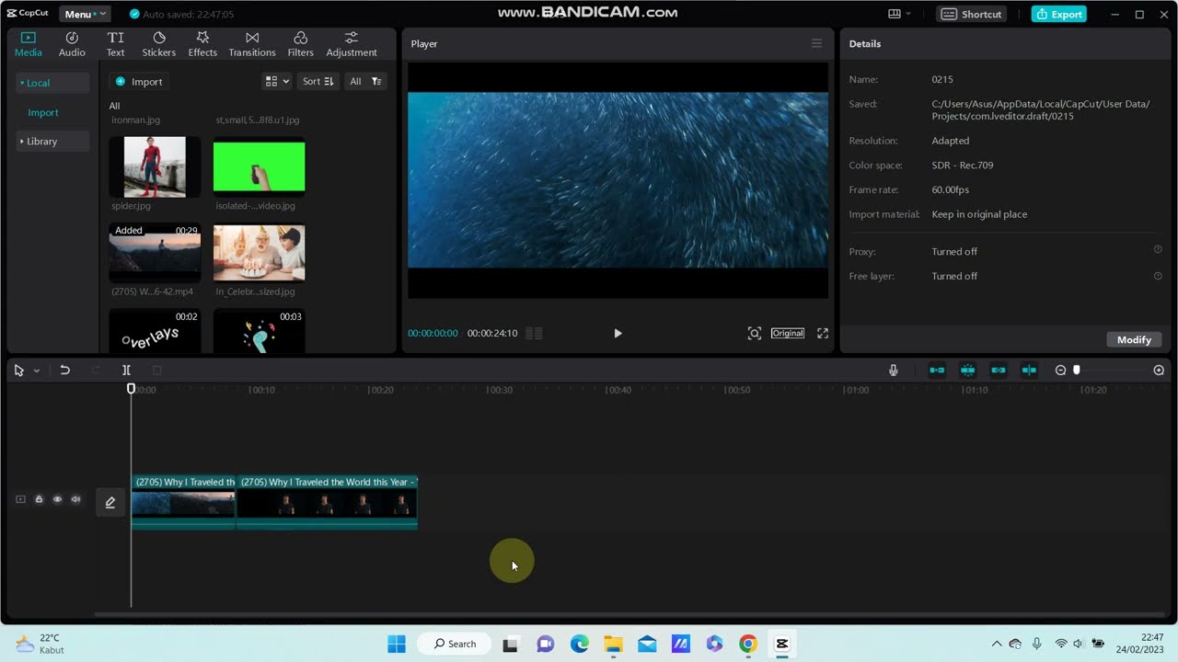
Task: Select Import under Local in sidebar
Action: pyautogui.click(x=43, y=112)
